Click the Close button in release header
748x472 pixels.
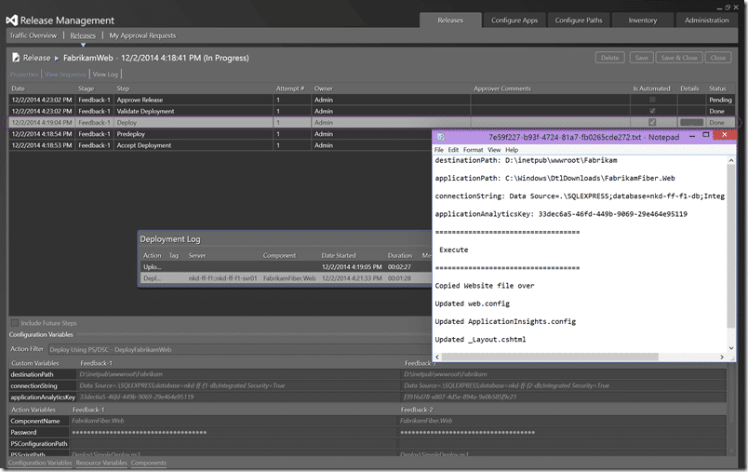point(717,58)
